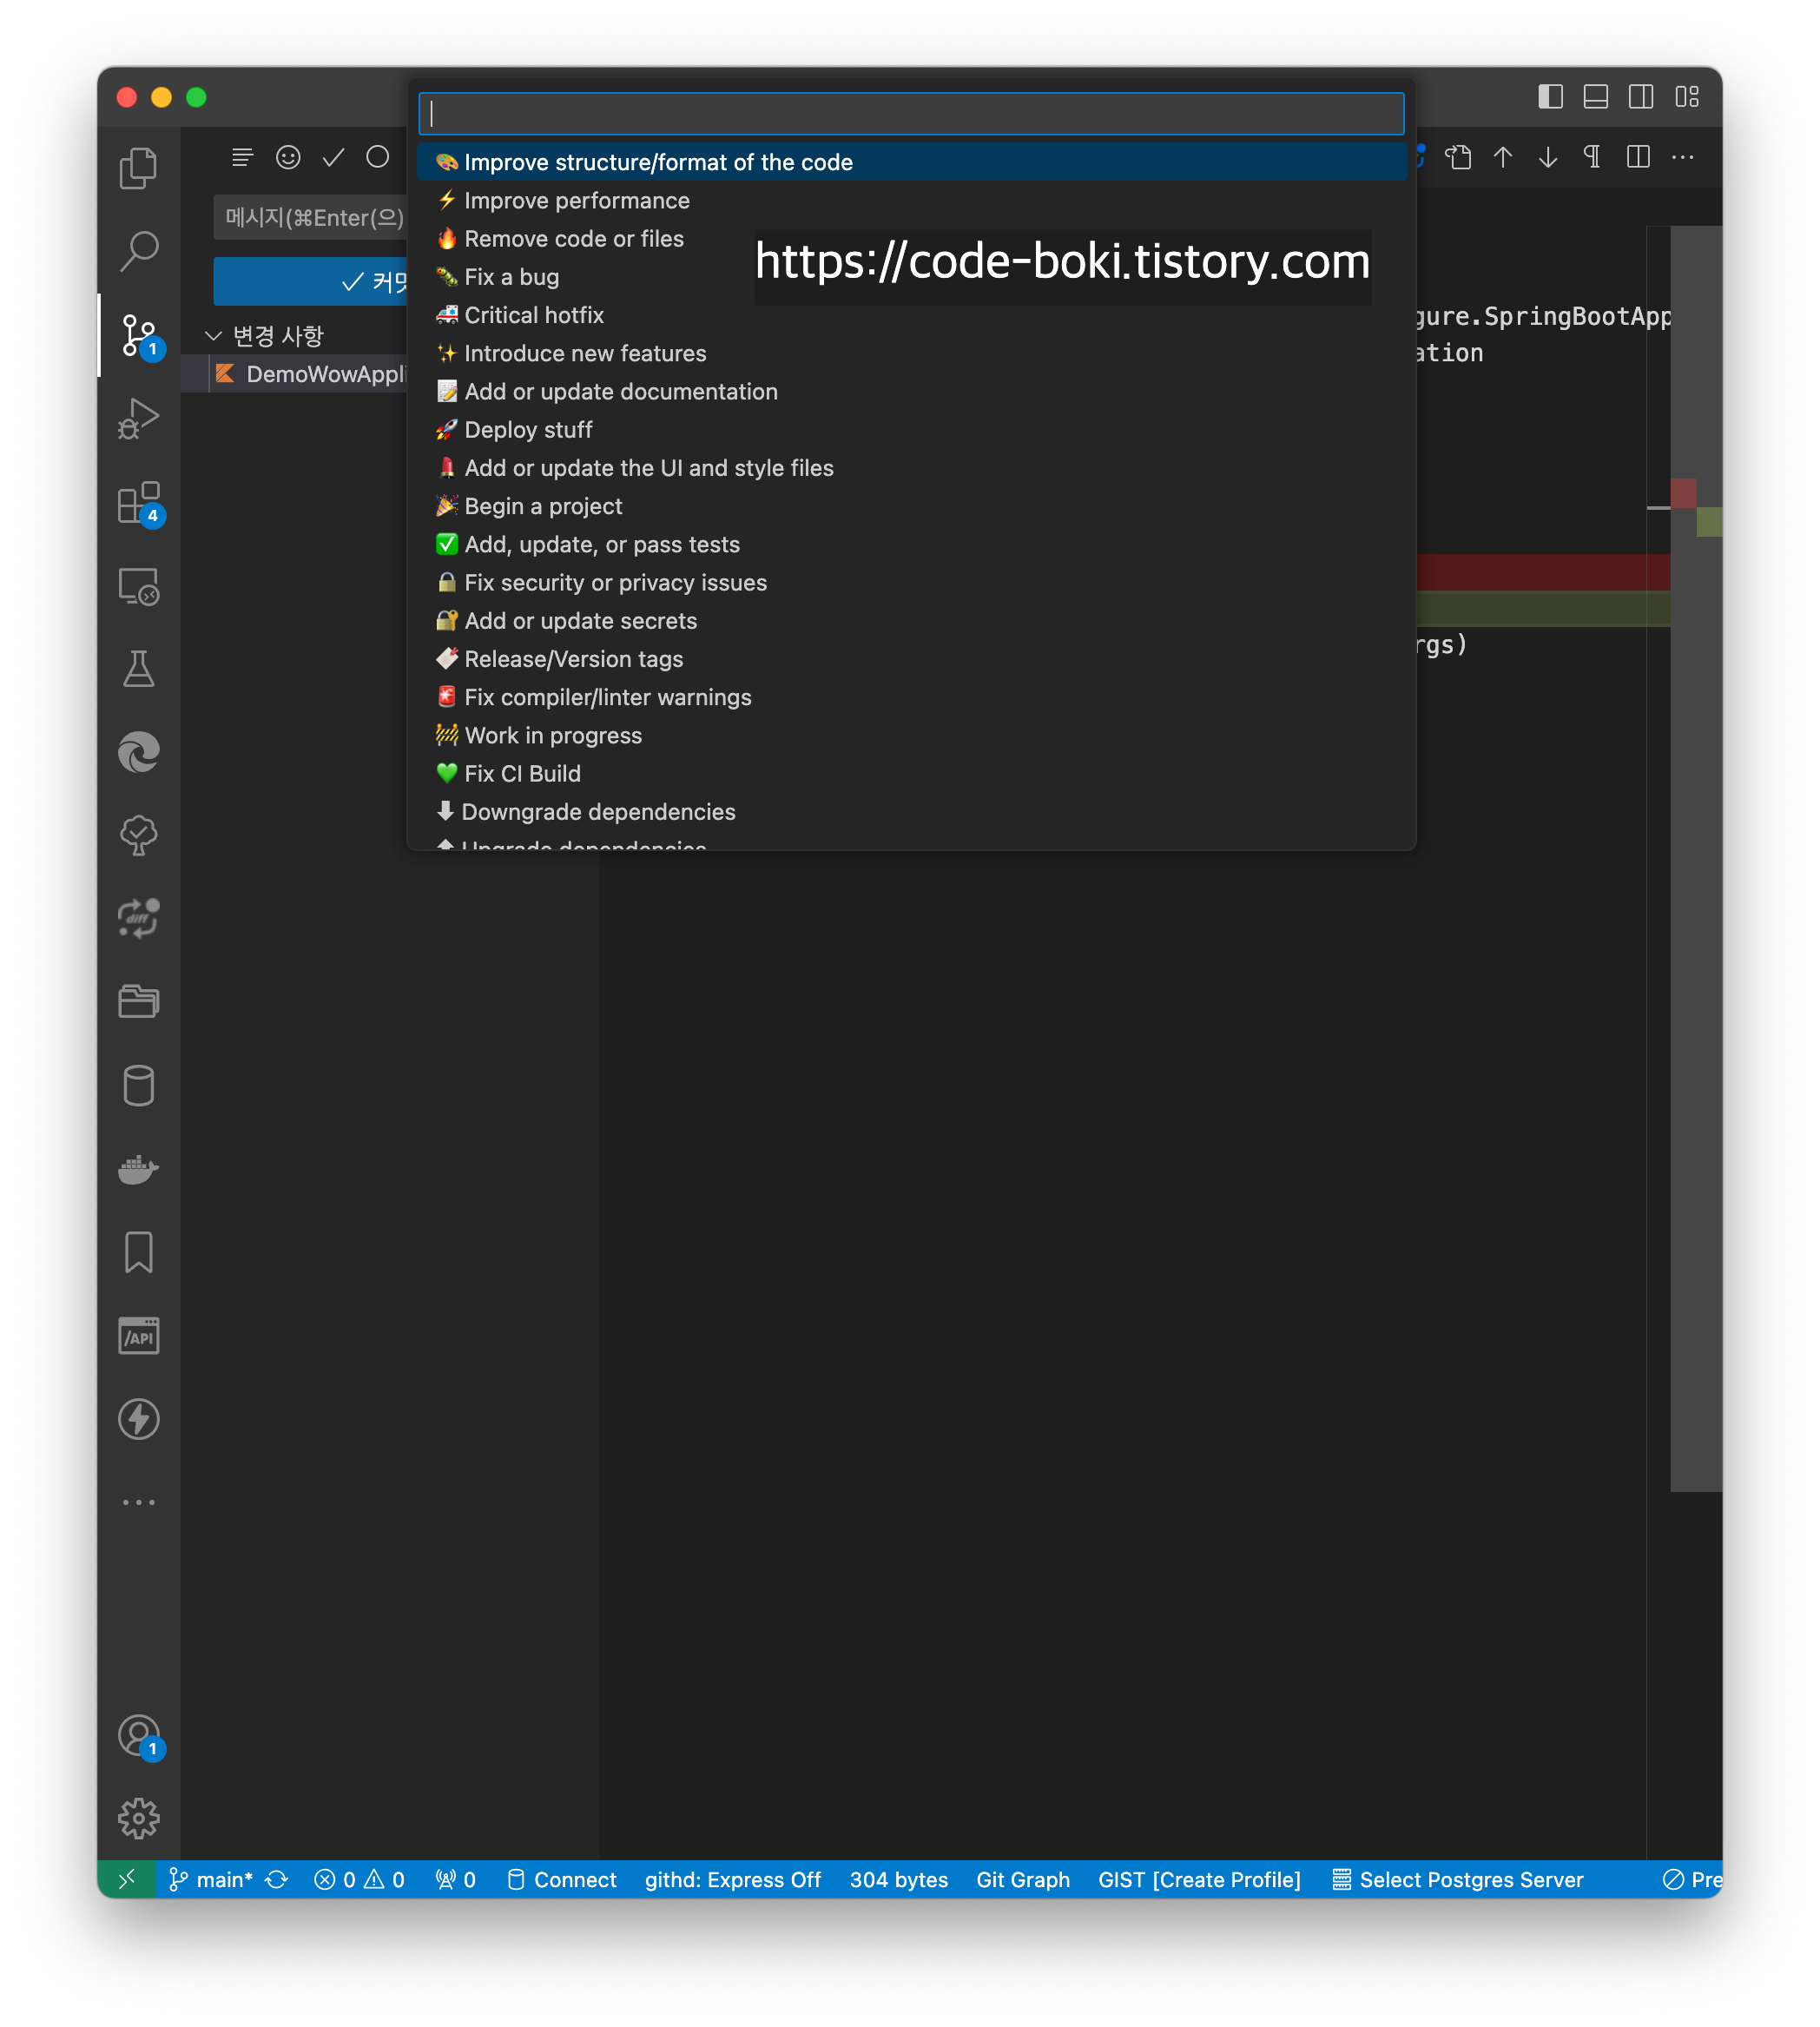Click Git Graph in status bar
The width and height of the screenshot is (1820, 2027).
(x=1022, y=1879)
